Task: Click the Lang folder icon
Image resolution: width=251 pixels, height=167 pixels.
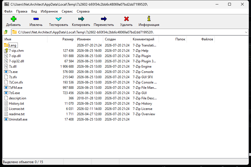Action: coord(6,45)
